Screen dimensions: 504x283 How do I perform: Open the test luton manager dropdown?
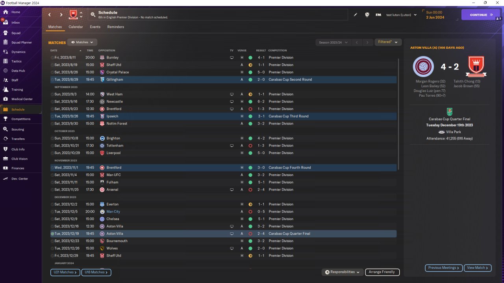(401, 15)
